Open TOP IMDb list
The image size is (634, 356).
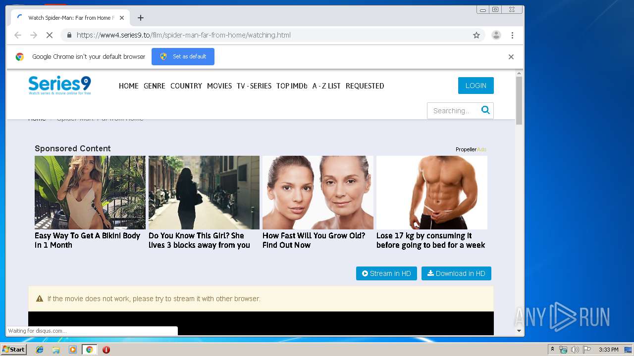coord(292,86)
